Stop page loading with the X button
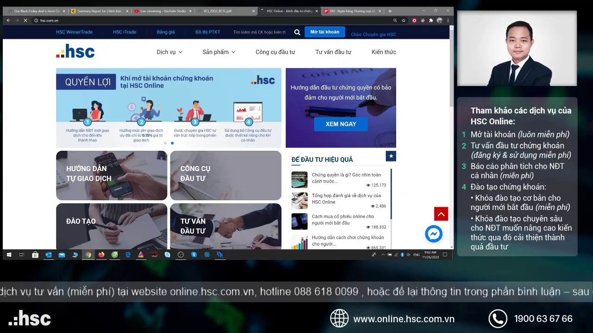Screen dimensions: 593x333 [25, 20]
